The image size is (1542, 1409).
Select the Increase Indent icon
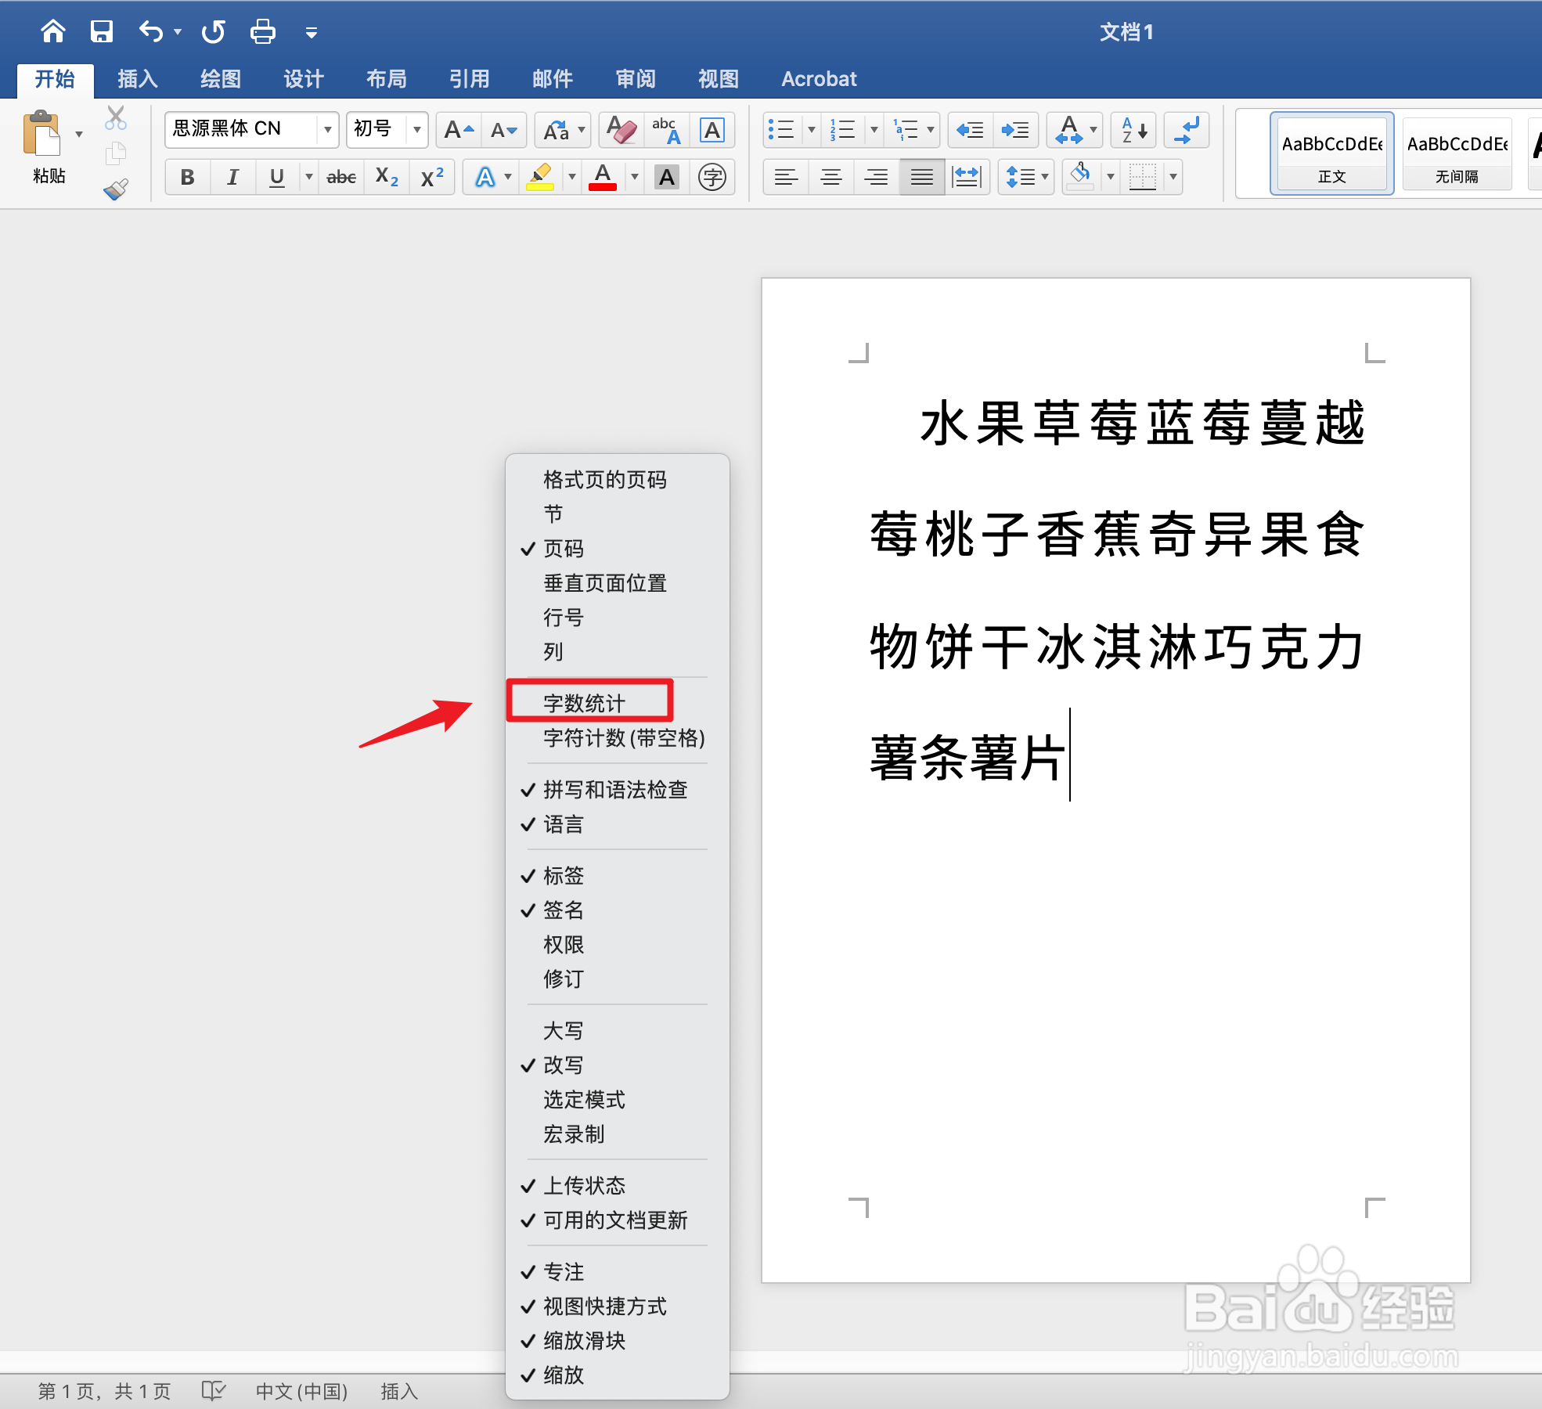coord(1015,130)
